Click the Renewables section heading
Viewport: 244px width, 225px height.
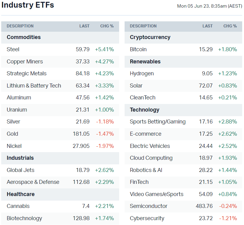pos(145,62)
